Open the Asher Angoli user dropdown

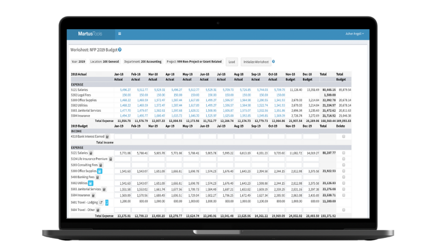(x=355, y=34)
